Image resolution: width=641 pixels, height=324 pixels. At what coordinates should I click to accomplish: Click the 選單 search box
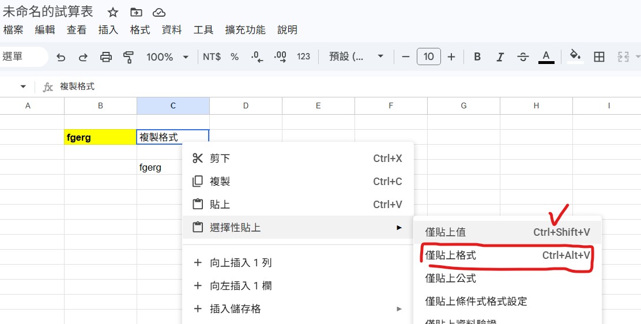point(24,56)
